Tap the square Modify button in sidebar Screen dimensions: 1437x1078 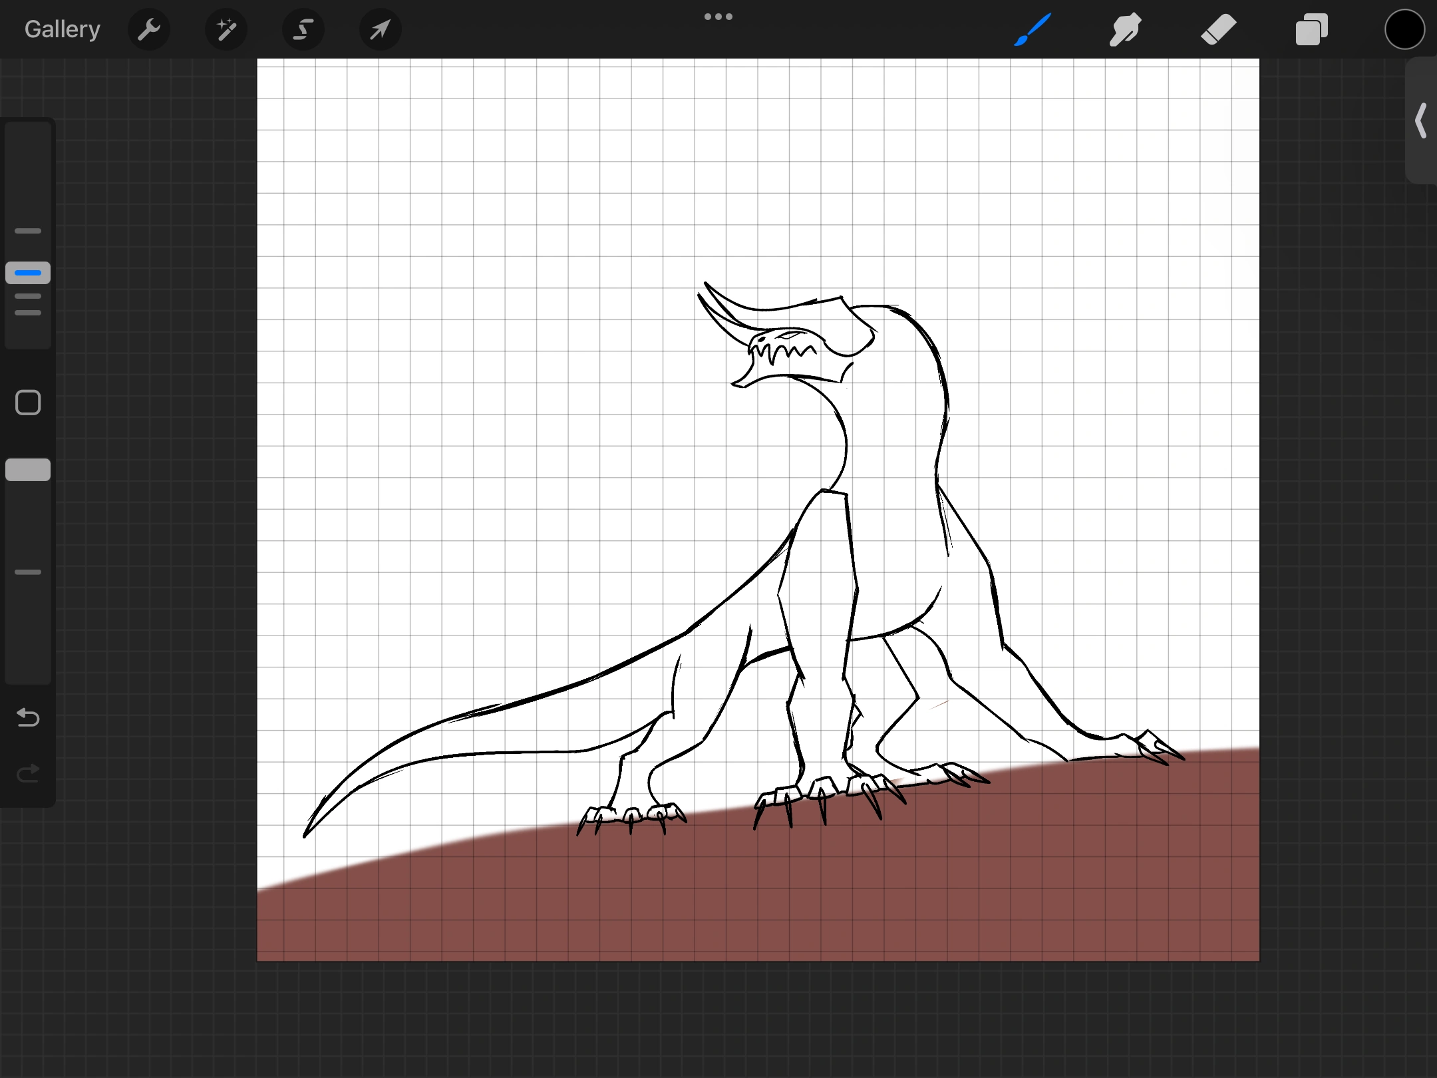[28, 403]
